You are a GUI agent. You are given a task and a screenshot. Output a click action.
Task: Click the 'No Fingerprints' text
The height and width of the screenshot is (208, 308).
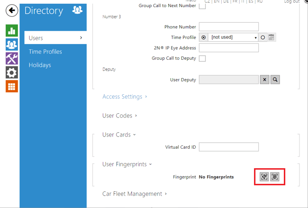click(x=216, y=177)
